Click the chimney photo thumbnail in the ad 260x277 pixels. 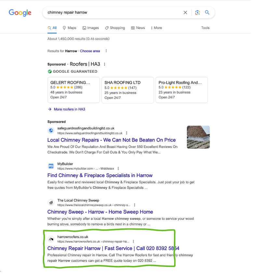(x=198, y=137)
